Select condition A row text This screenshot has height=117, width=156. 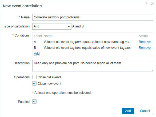click(87, 42)
